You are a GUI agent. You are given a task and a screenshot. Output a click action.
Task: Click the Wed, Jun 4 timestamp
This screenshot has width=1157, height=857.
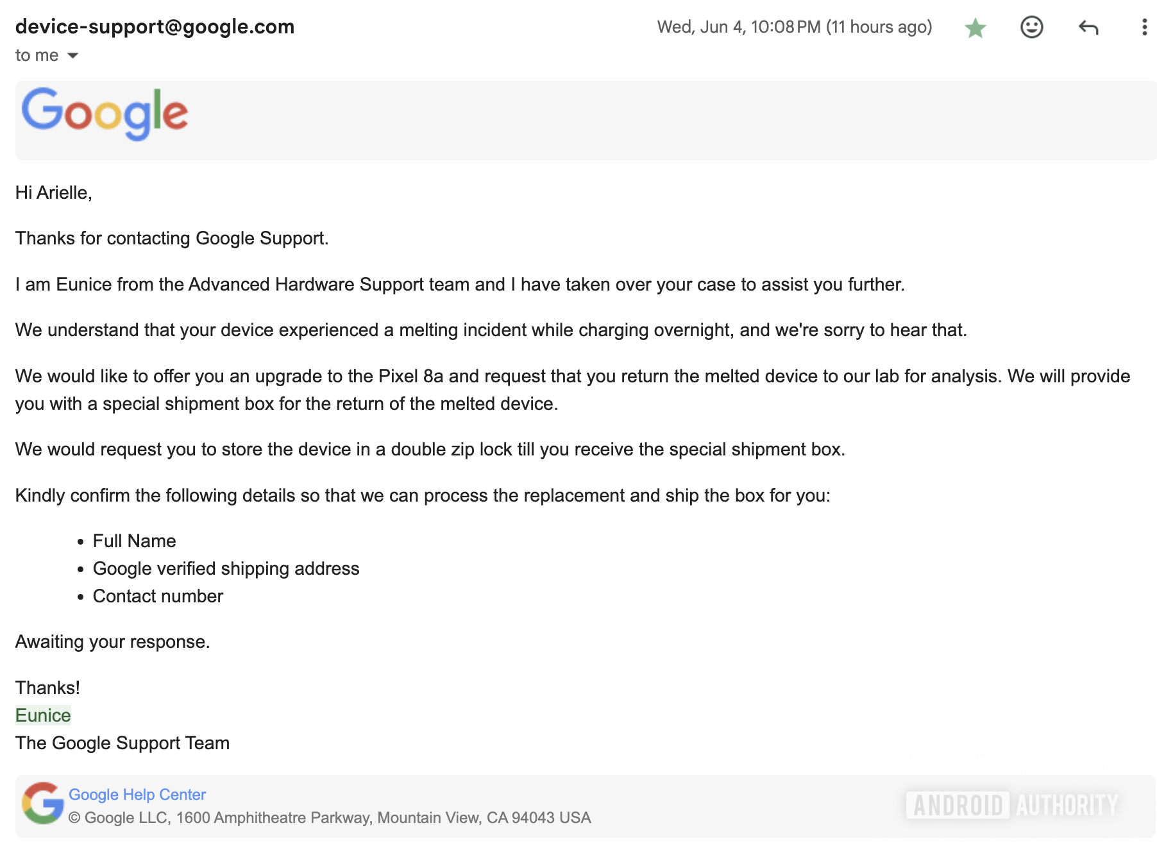(x=794, y=27)
